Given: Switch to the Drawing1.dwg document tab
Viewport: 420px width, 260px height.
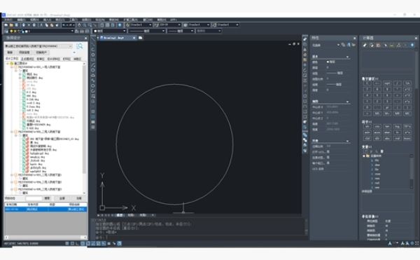Looking at the screenshot, I should (x=115, y=38).
